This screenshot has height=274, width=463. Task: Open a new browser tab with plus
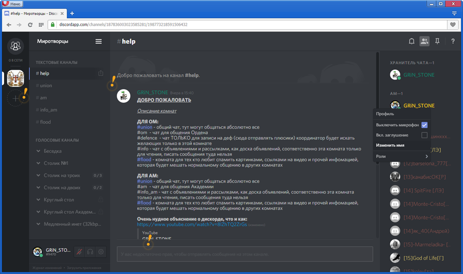point(72,13)
